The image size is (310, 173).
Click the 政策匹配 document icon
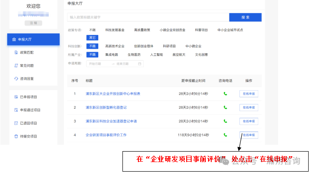(16, 52)
